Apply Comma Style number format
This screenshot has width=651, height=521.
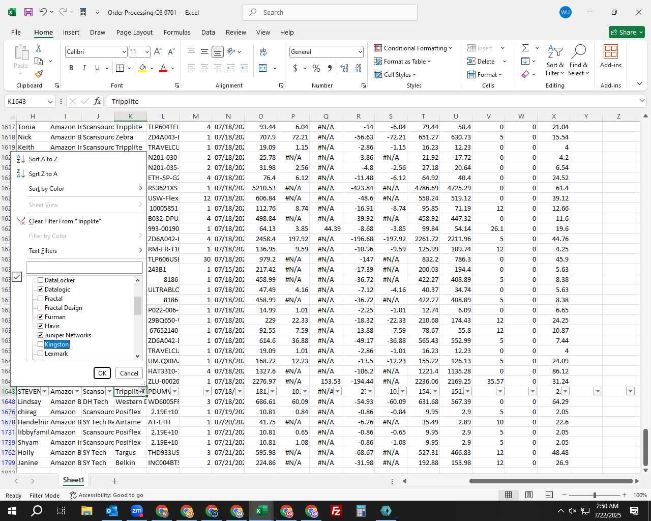pos(330,68)
